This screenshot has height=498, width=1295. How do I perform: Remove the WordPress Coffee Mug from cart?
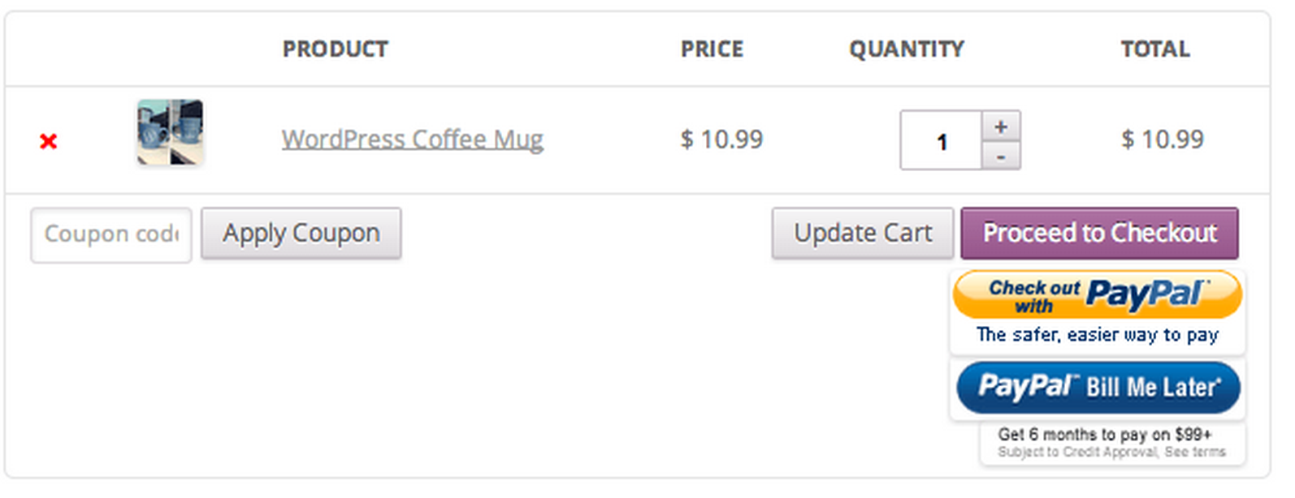tap(49, 141)
